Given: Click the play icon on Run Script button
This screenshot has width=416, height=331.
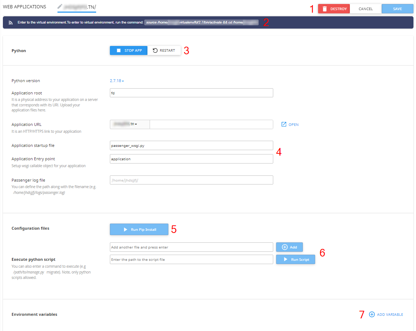Looking at the screenshot, I should tap(286, 259).
